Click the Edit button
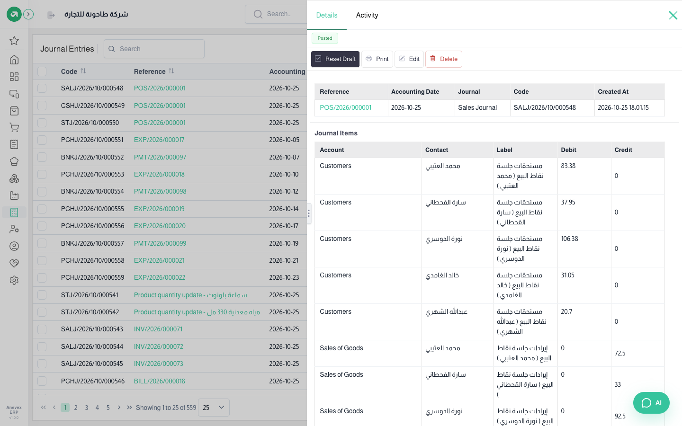This screenshot has height=426, width=682. [409, 59]
